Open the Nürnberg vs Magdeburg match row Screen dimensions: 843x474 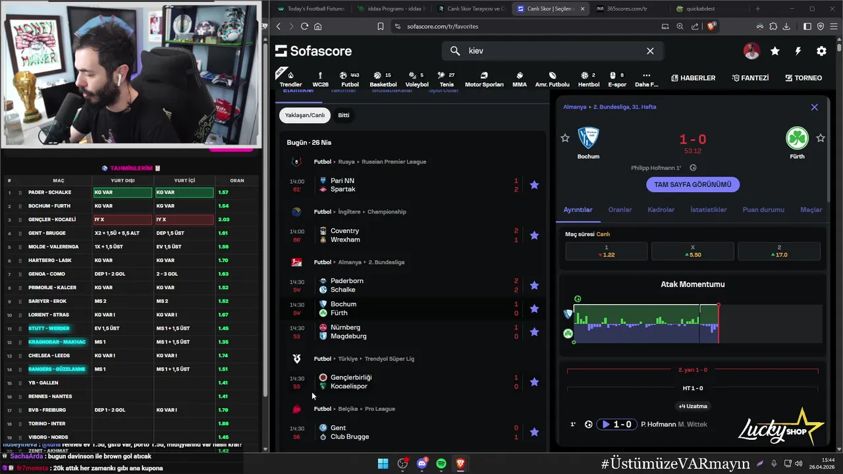point(414,332)
